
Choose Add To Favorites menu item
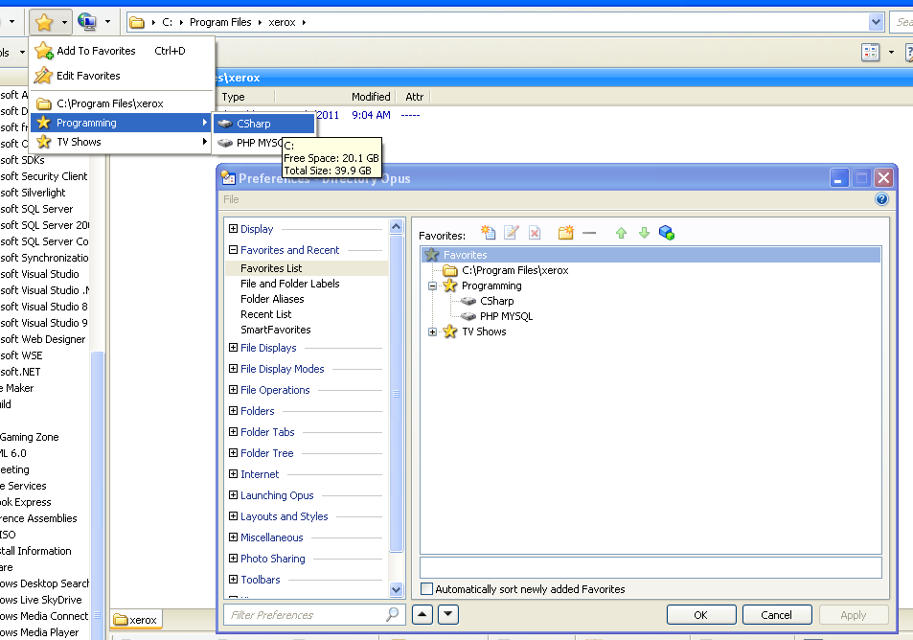(x=123, y=51)
